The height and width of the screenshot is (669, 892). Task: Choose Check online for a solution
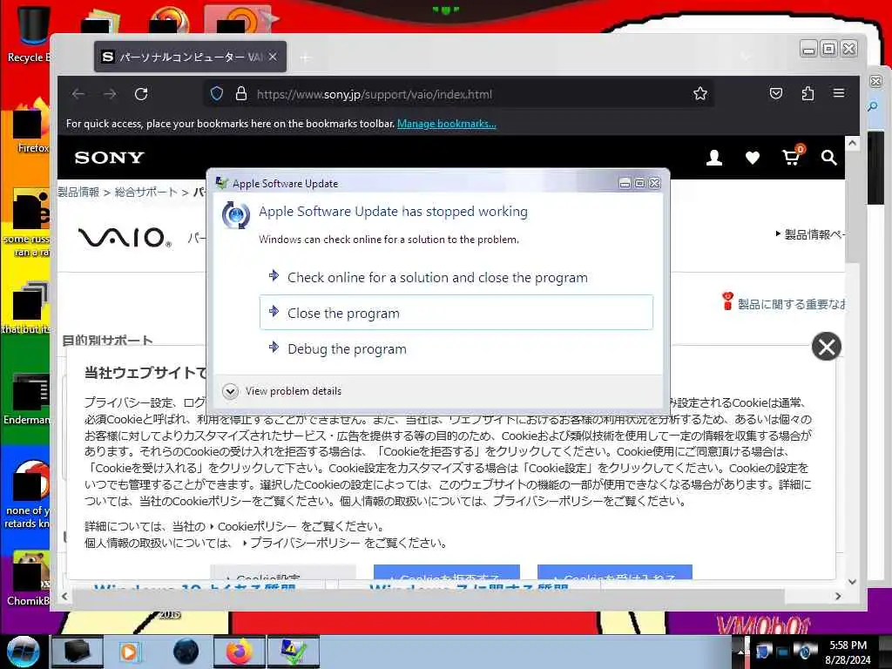(x=456, y=278)
